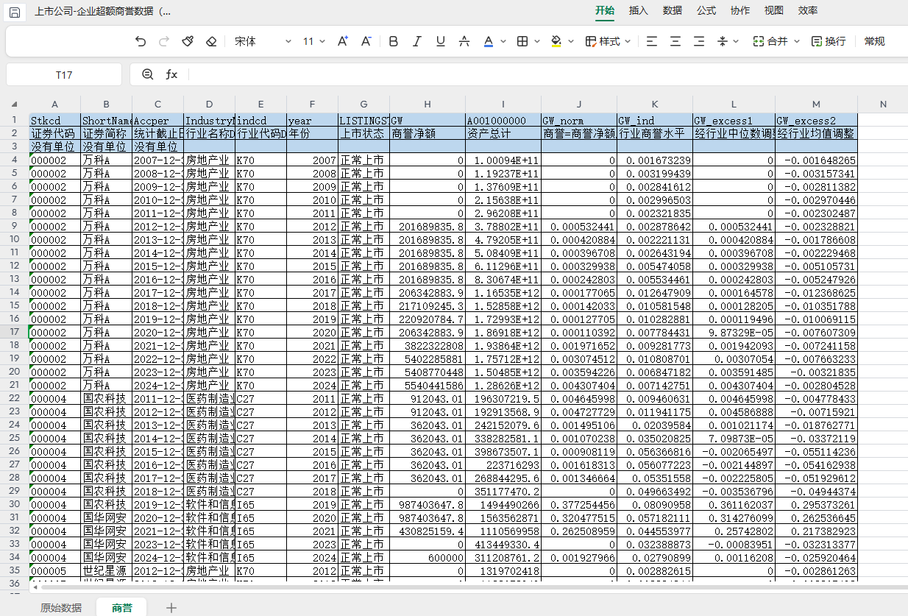The width and height of the screenshot is (908, 616).
Task: Toggle underline formatting
Action: point(441,41)
